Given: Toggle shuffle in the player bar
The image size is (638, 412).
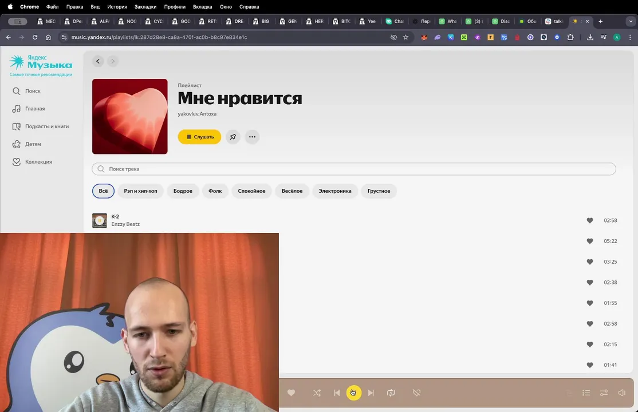Looking at the screenshot, I should [317, 393].
